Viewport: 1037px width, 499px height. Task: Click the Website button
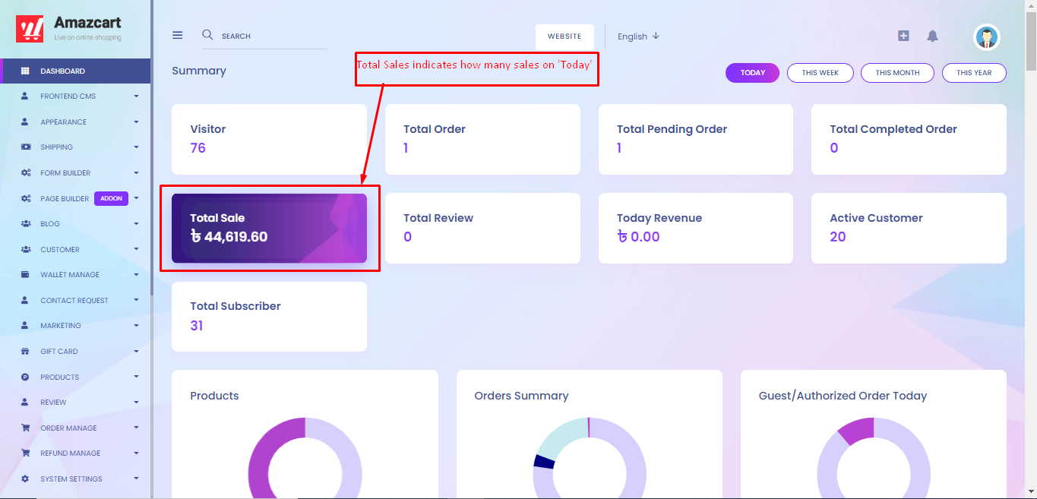564,36
